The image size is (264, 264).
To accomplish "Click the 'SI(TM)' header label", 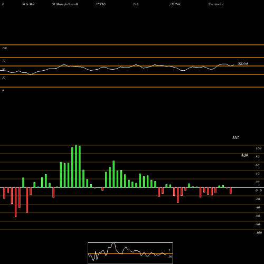I will coord(100,4).
